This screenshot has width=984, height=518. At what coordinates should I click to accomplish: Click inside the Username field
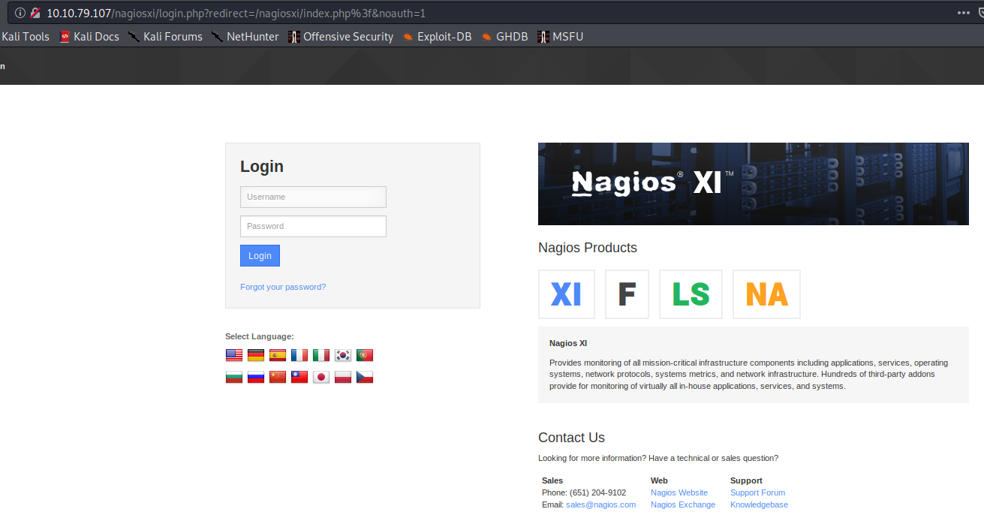pyautogui.click(x=313, y=197)
